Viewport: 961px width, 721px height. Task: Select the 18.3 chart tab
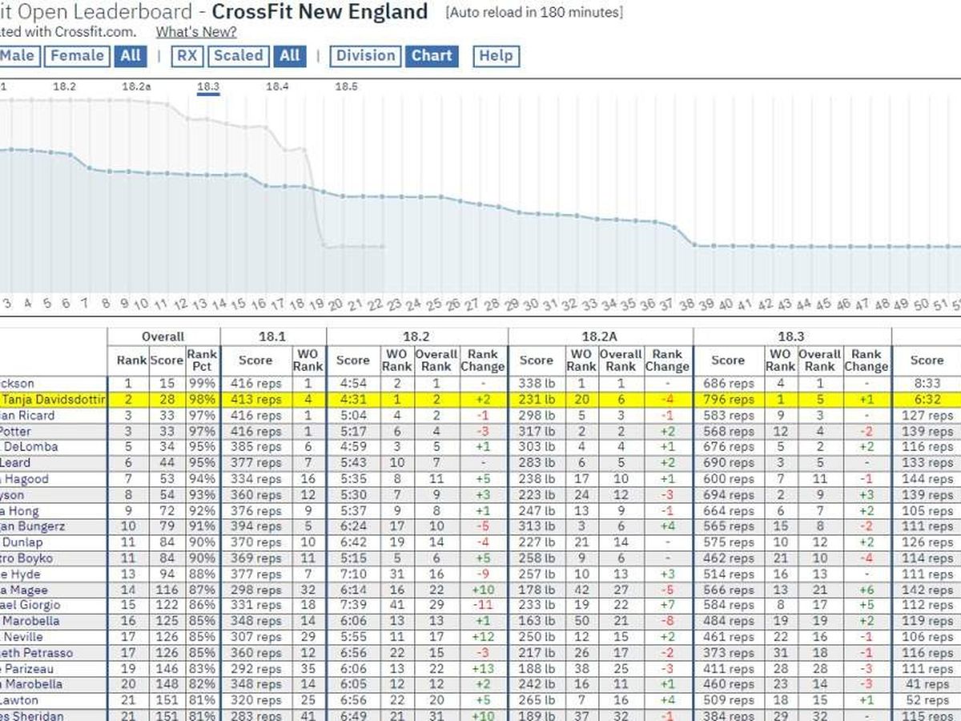tap(208, 87)
